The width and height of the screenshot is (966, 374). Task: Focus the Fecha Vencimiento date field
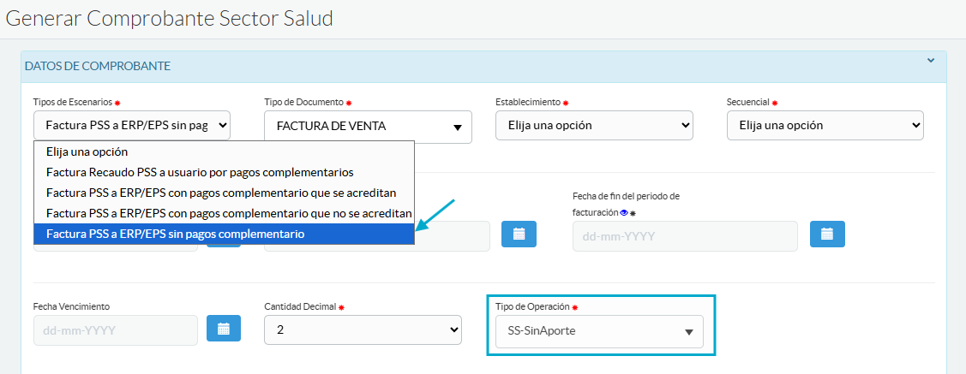click(115, 329)
